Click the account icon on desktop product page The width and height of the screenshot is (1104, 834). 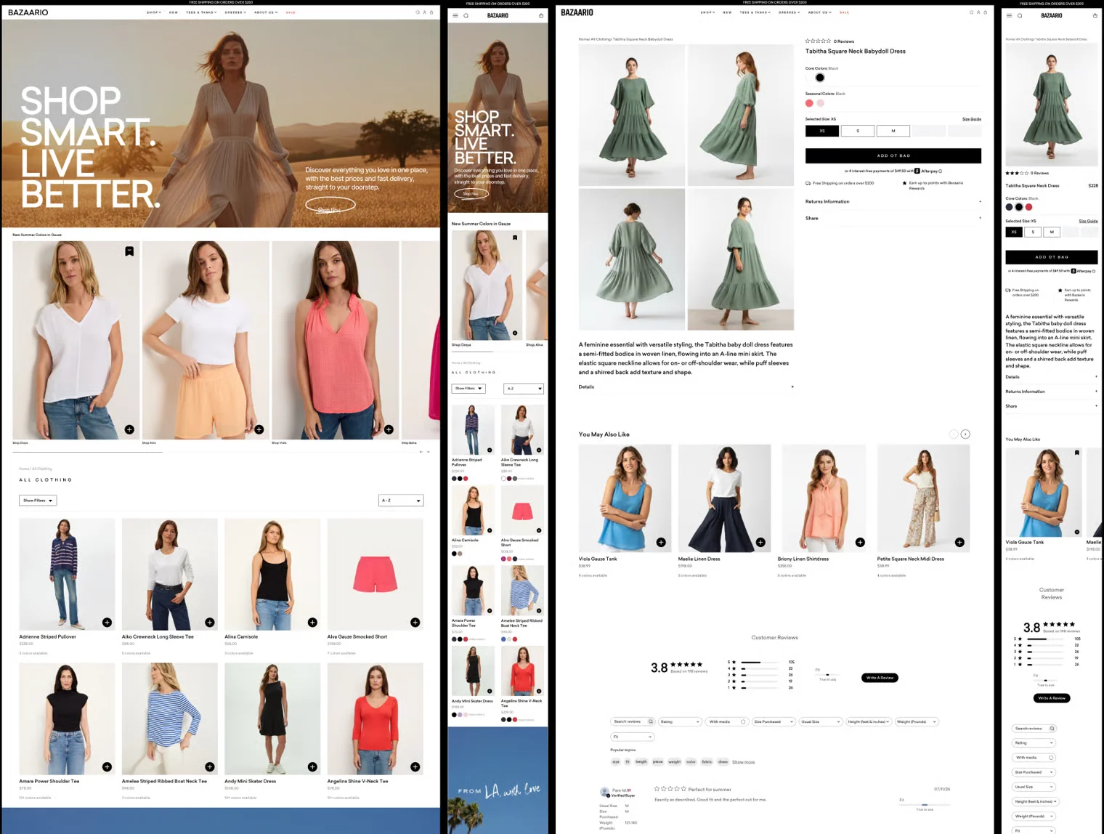click(978, 12)
